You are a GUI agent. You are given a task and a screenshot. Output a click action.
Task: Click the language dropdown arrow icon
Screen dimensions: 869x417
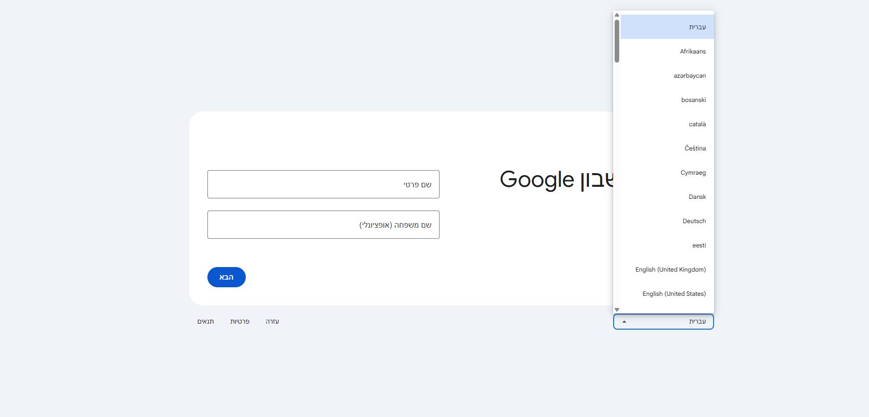pos(624,322)
